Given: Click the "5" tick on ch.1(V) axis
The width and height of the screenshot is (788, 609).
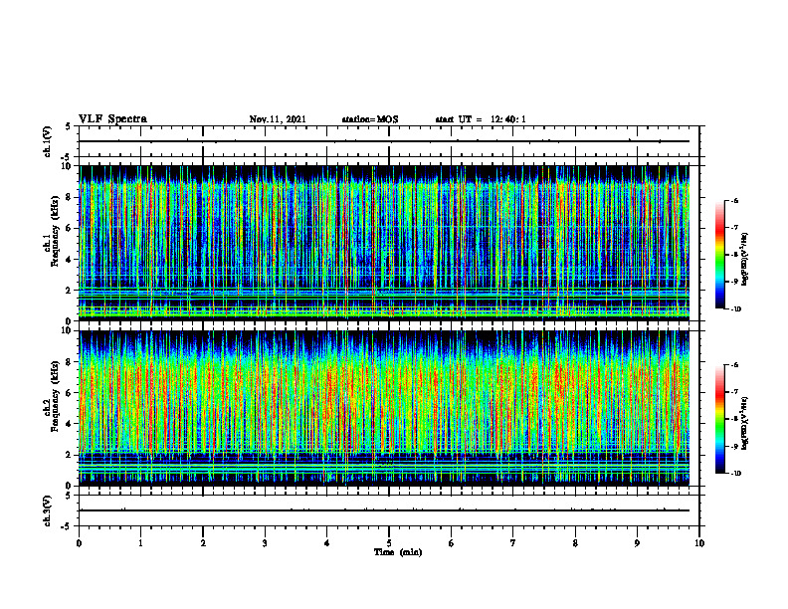Looking at the screenshot, I should [x=69, y=126].
